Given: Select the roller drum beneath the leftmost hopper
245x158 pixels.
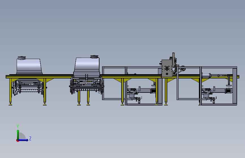Looking at the screenshot, I should click(29, 90).
